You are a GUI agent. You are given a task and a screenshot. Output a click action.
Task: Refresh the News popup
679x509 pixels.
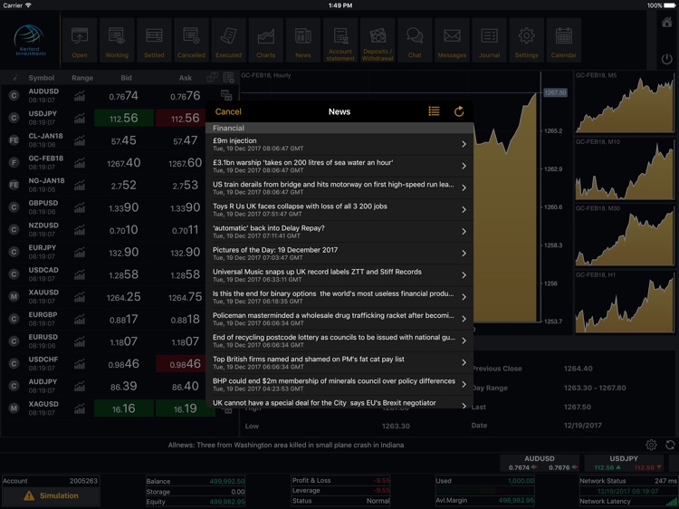pos(459,111)
